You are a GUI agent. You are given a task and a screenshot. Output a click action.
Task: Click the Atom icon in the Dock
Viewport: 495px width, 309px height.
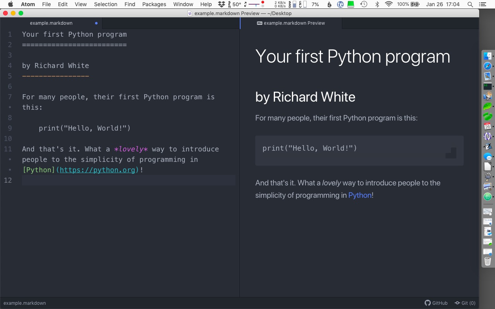click(x=487, y=197)
